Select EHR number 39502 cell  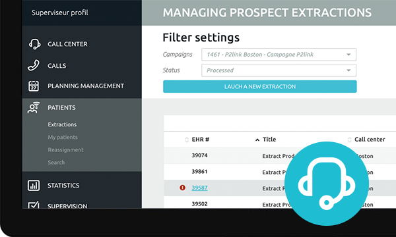pyautogui.click(x=199, y=204)
